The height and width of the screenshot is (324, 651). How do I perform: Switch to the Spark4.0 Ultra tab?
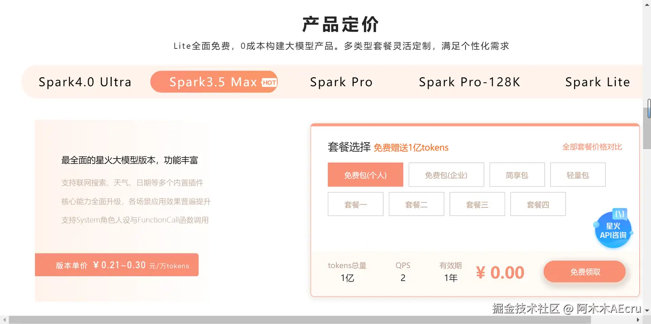pos(85,82)
